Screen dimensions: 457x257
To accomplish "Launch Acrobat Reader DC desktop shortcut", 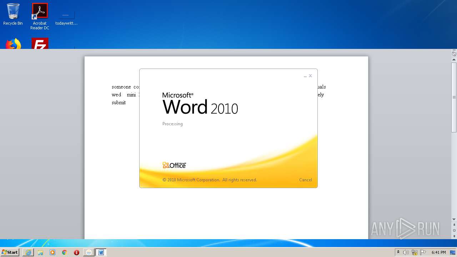I will click(x=40, y=16).
